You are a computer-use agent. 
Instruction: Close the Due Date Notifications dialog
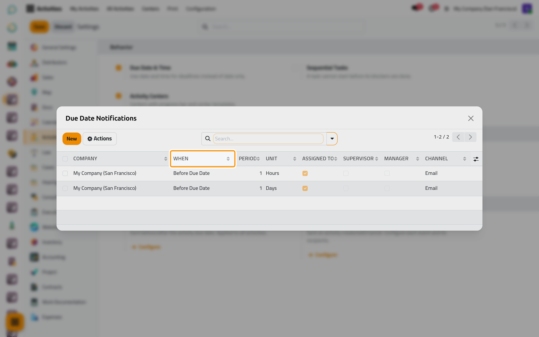point(471,118)
